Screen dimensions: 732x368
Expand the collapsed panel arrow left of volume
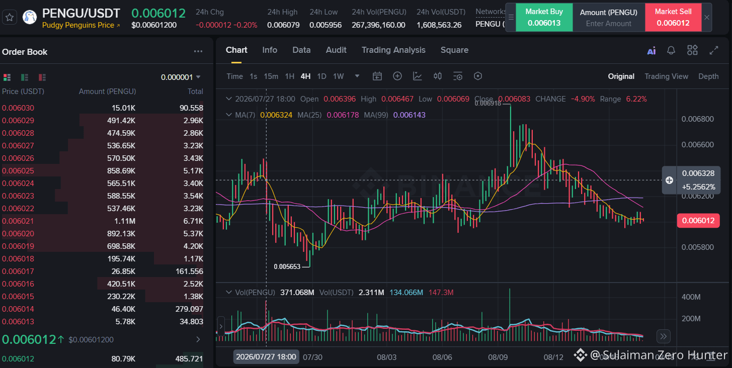220,326
